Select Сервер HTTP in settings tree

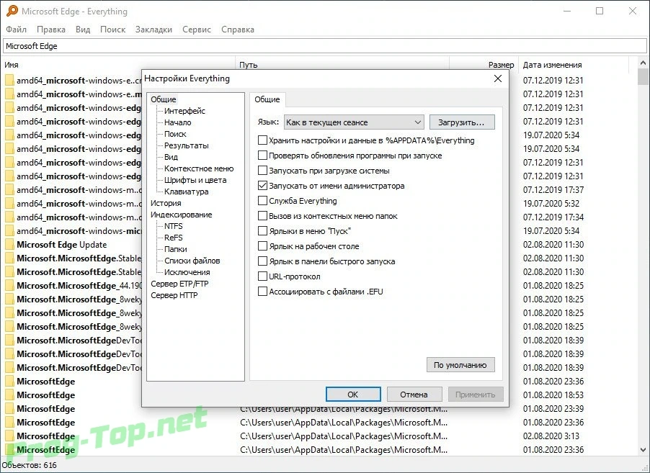(x=174, y=295)
